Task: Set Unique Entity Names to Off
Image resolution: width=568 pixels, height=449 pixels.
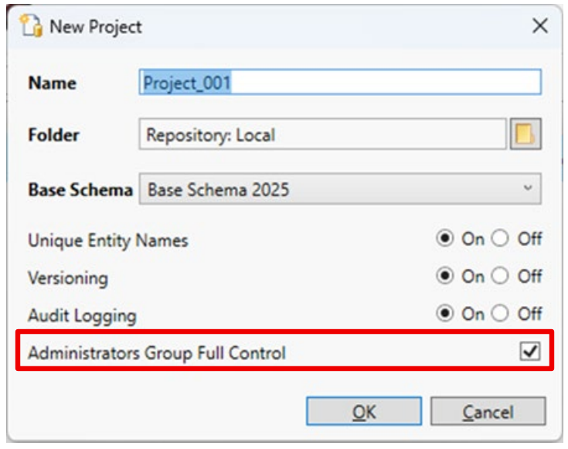Action: click(500, 239)
